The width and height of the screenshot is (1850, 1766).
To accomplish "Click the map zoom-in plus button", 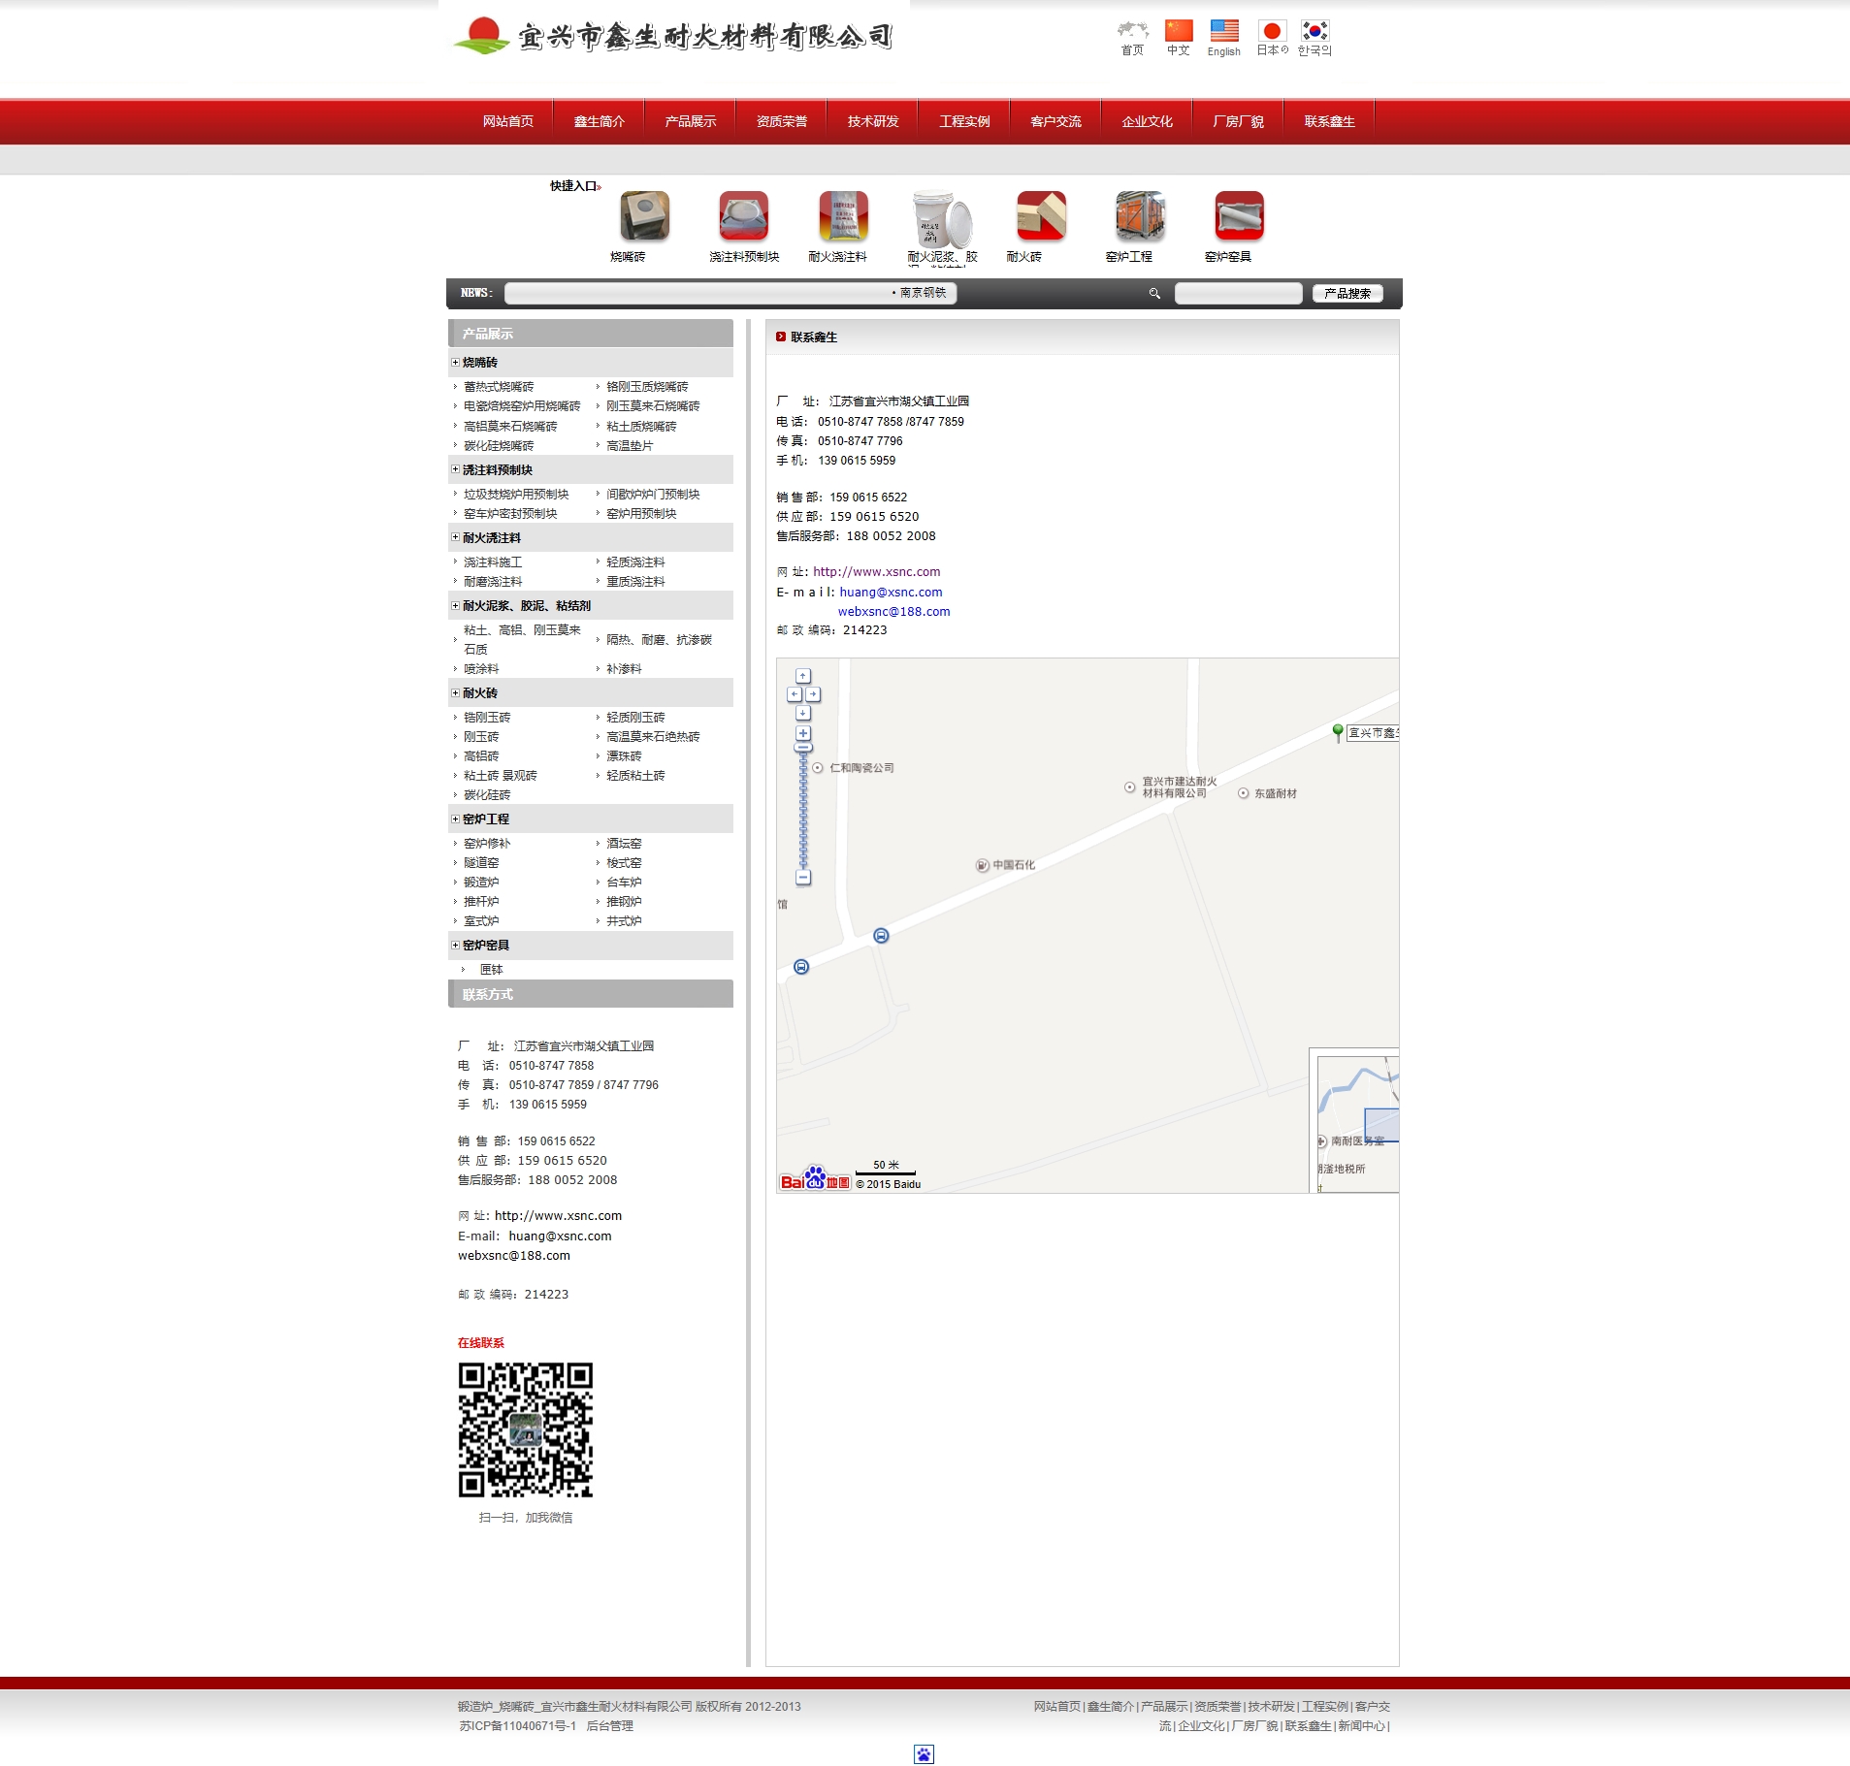I will tap(803, 733).
